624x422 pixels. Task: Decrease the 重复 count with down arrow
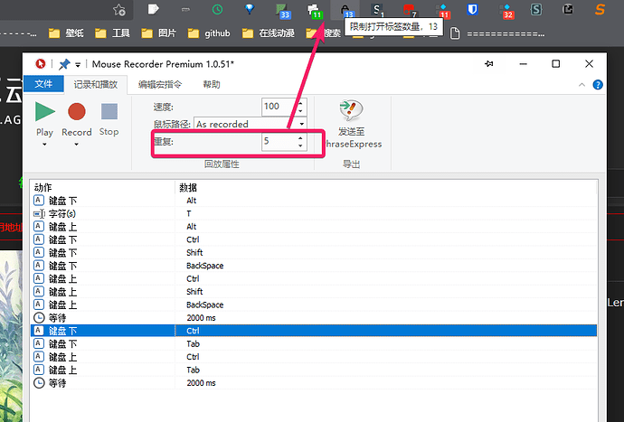(x=301, y=146)
